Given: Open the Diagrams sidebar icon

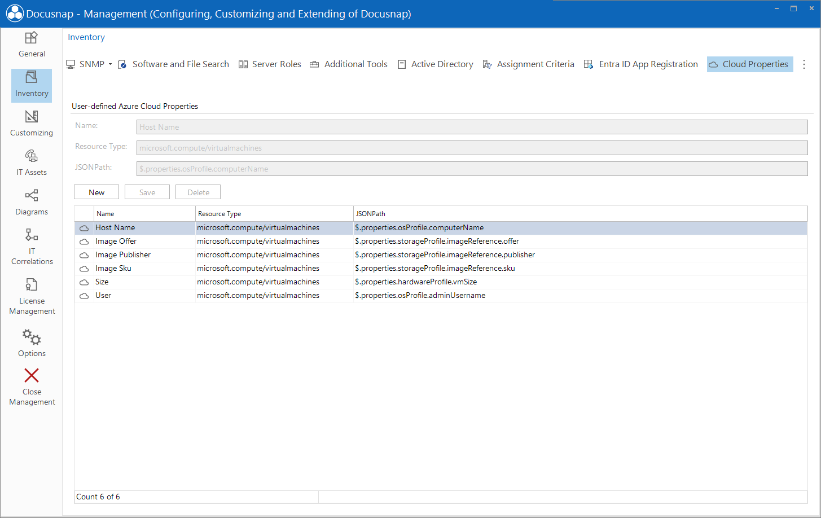Looking at the screenshot, I should 32,195.
